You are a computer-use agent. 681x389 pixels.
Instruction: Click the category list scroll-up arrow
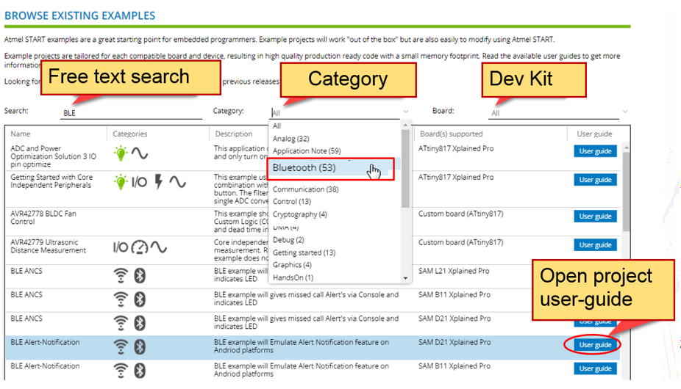tap(406, 125)
